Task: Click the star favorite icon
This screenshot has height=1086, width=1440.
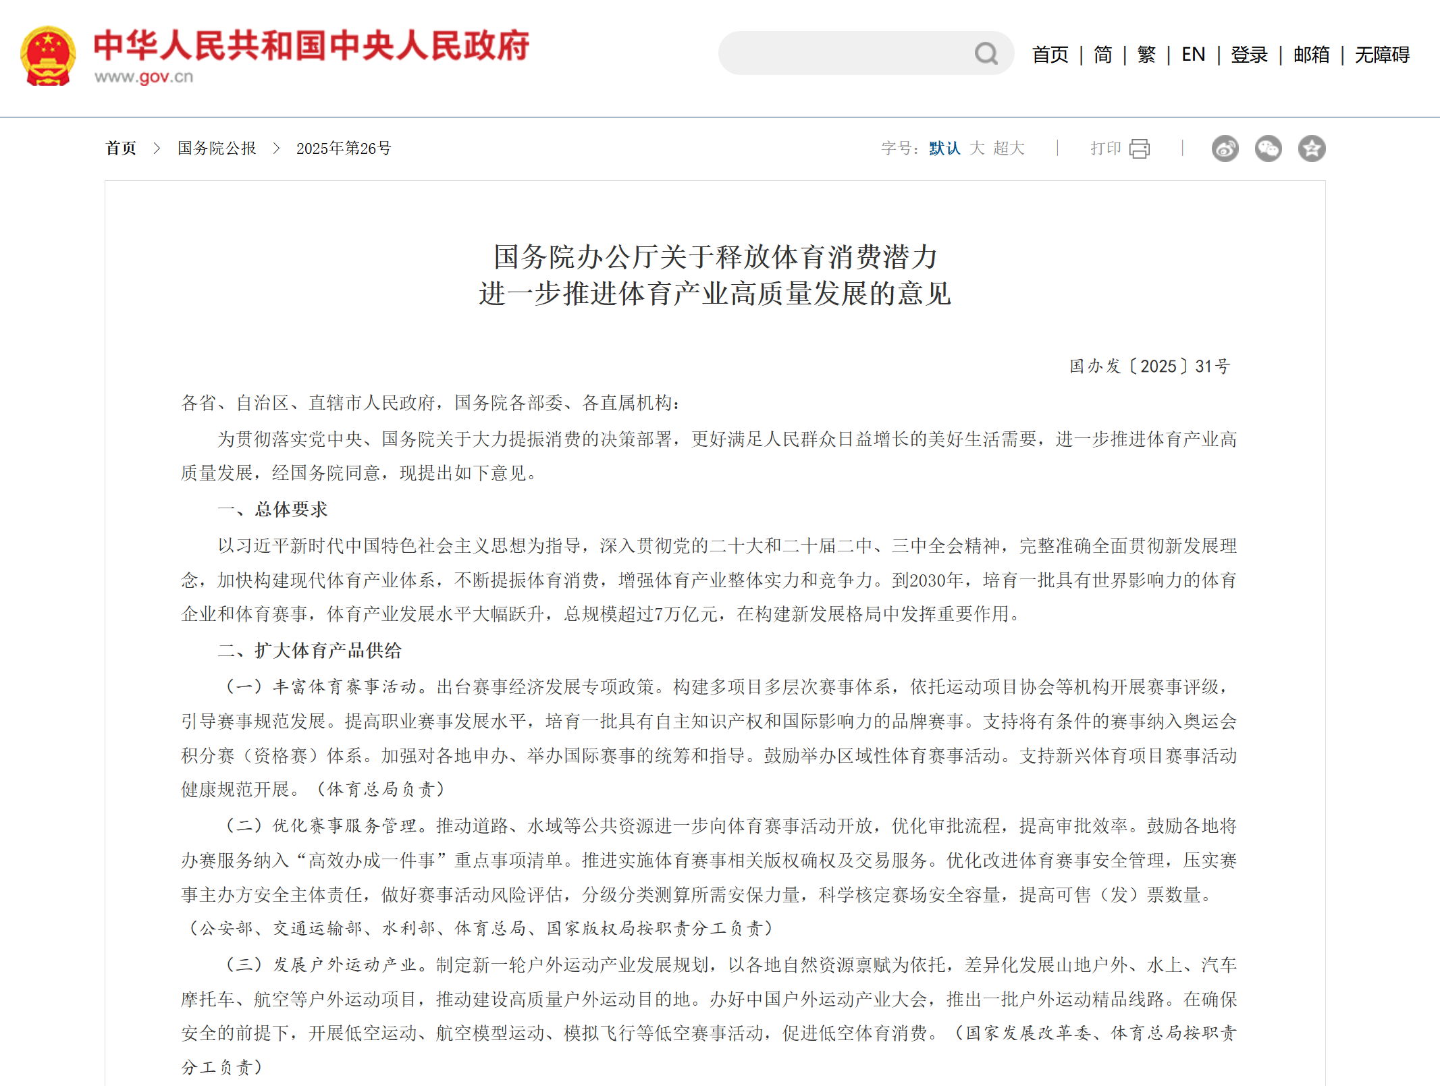Action: click(1311, 148)
